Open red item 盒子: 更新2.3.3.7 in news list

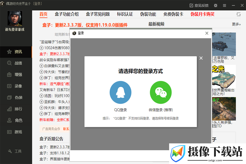(54, 54)
